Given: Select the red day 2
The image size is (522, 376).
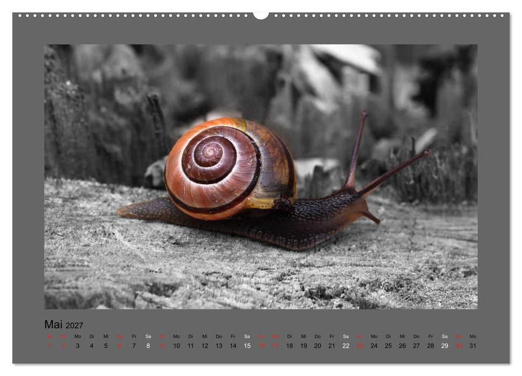Looking at the screenshot, I should (63, 346).
